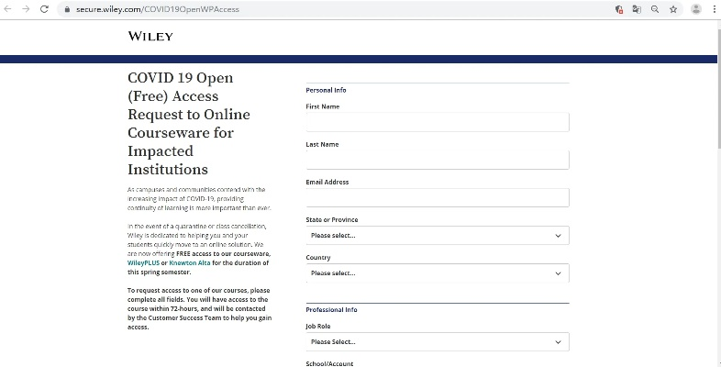
Task: Open the Chrome profile avatar
Action: pyautogui.click(x=695, y=9)
